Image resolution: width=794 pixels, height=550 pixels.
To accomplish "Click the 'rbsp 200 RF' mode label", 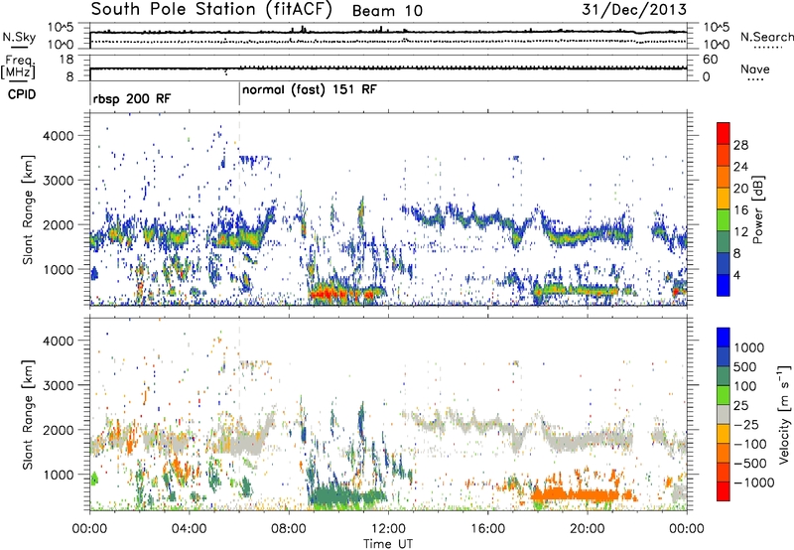I will [x=132, y=98].
